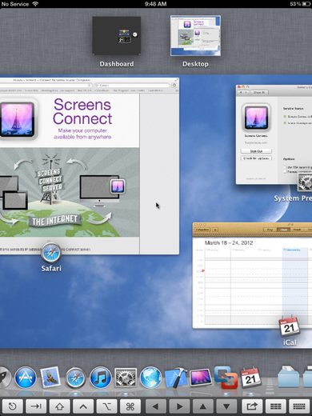Click Show All in System Preferences

(259, 92)
